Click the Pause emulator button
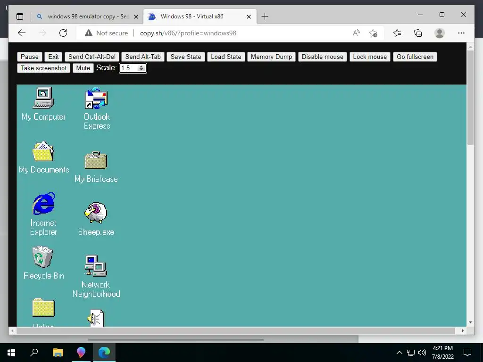483x362 pixels. click(30, 57)
